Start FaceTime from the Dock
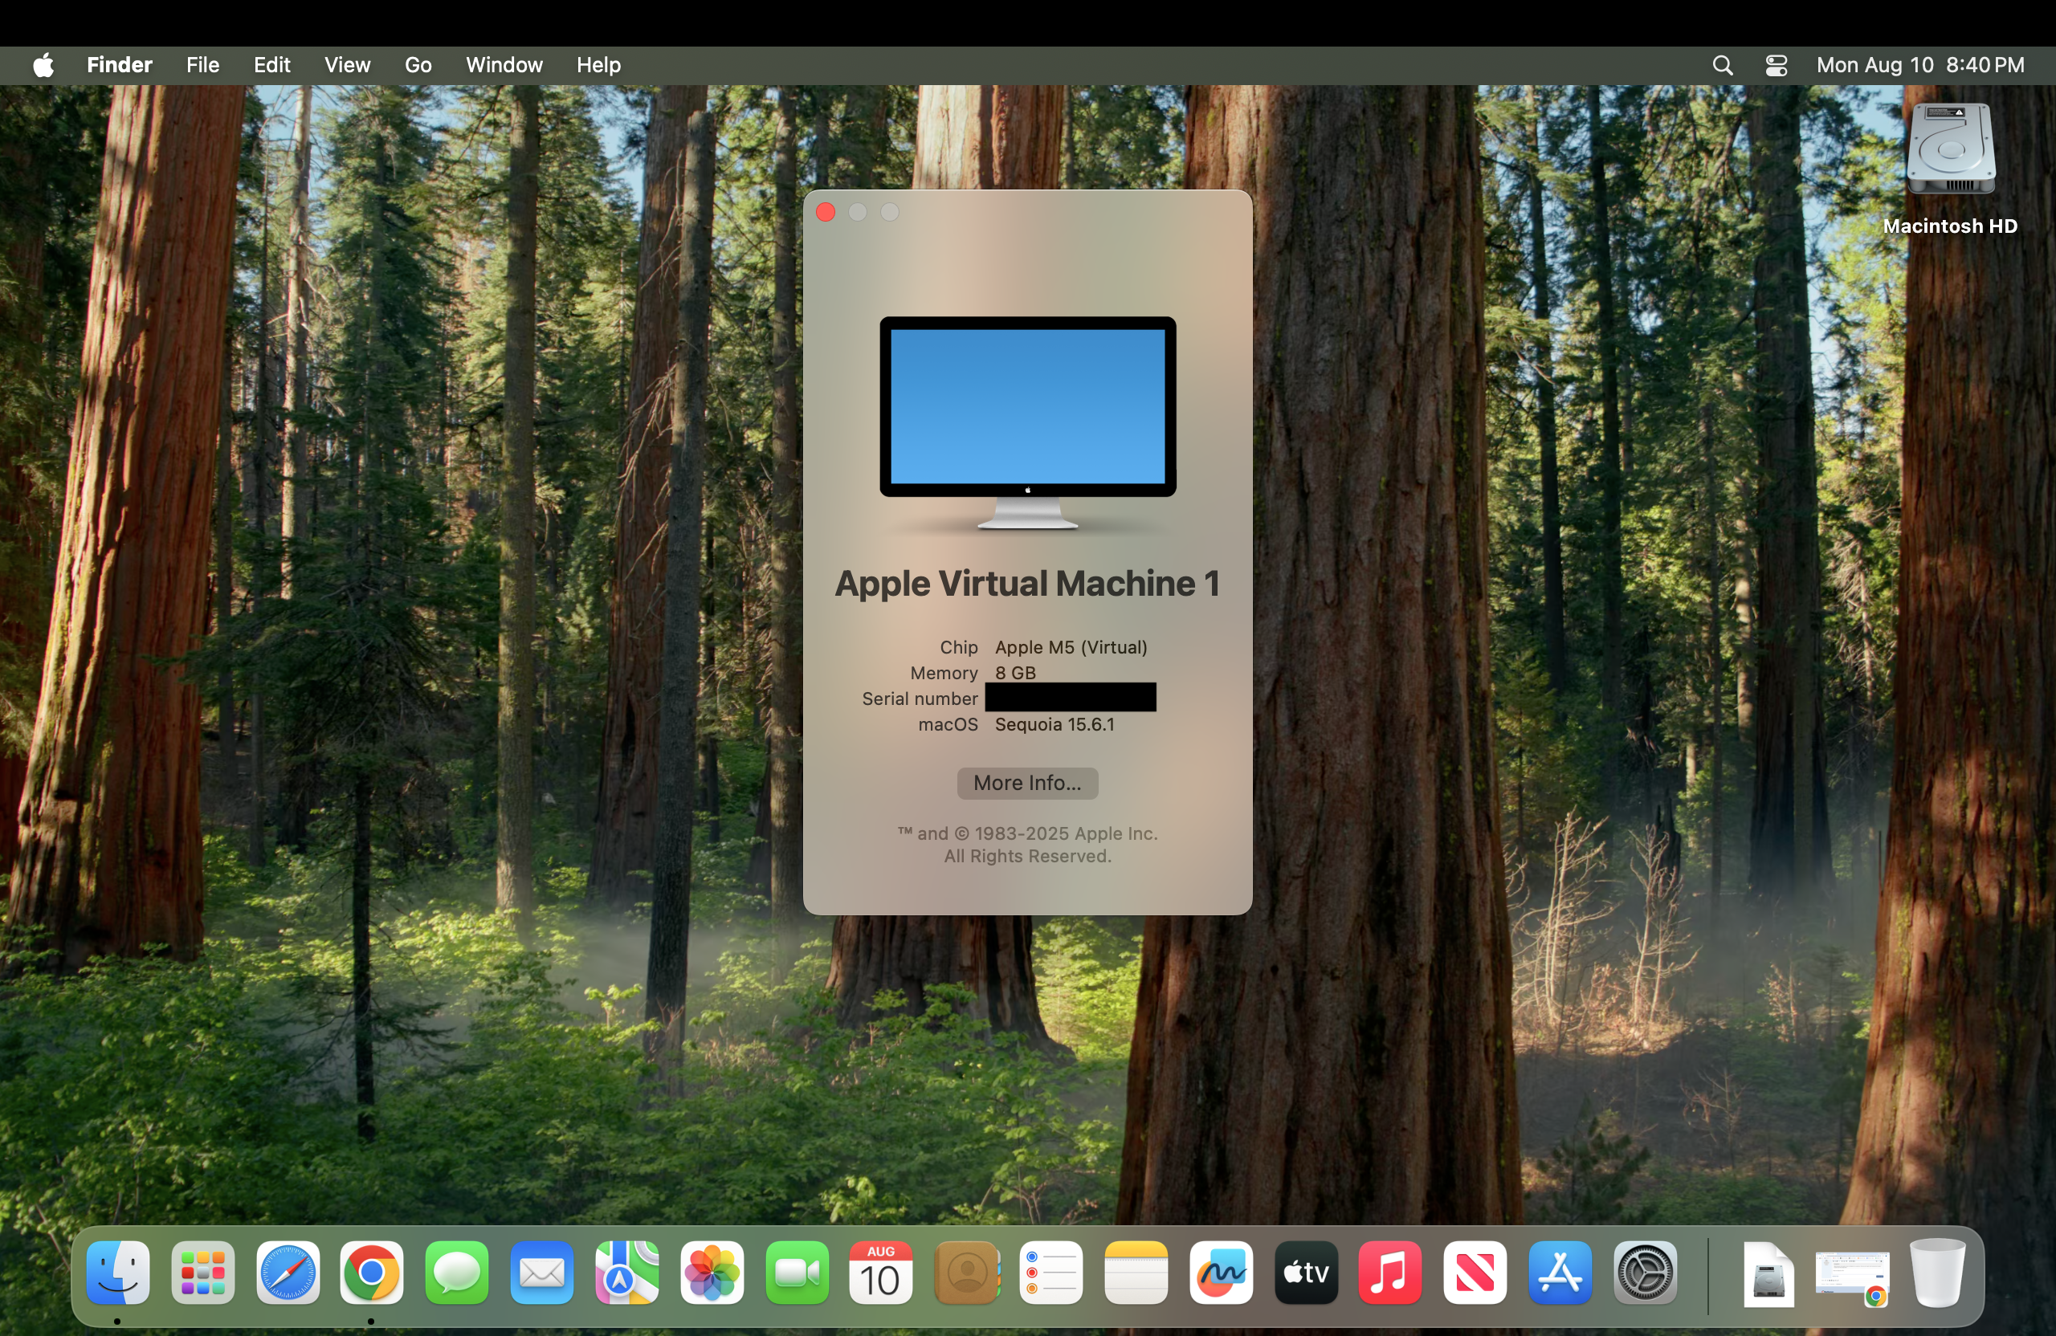Screen dimensions: 2056x1336 797,1272
